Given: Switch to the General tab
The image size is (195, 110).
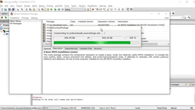Looking at the screenshot, I should pyautogui.click(x=47, y=49).
